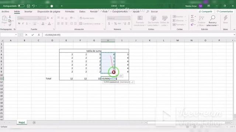236x132 pixels.
Task: Click the Undo arrow icon
Action: click(34, 6)
